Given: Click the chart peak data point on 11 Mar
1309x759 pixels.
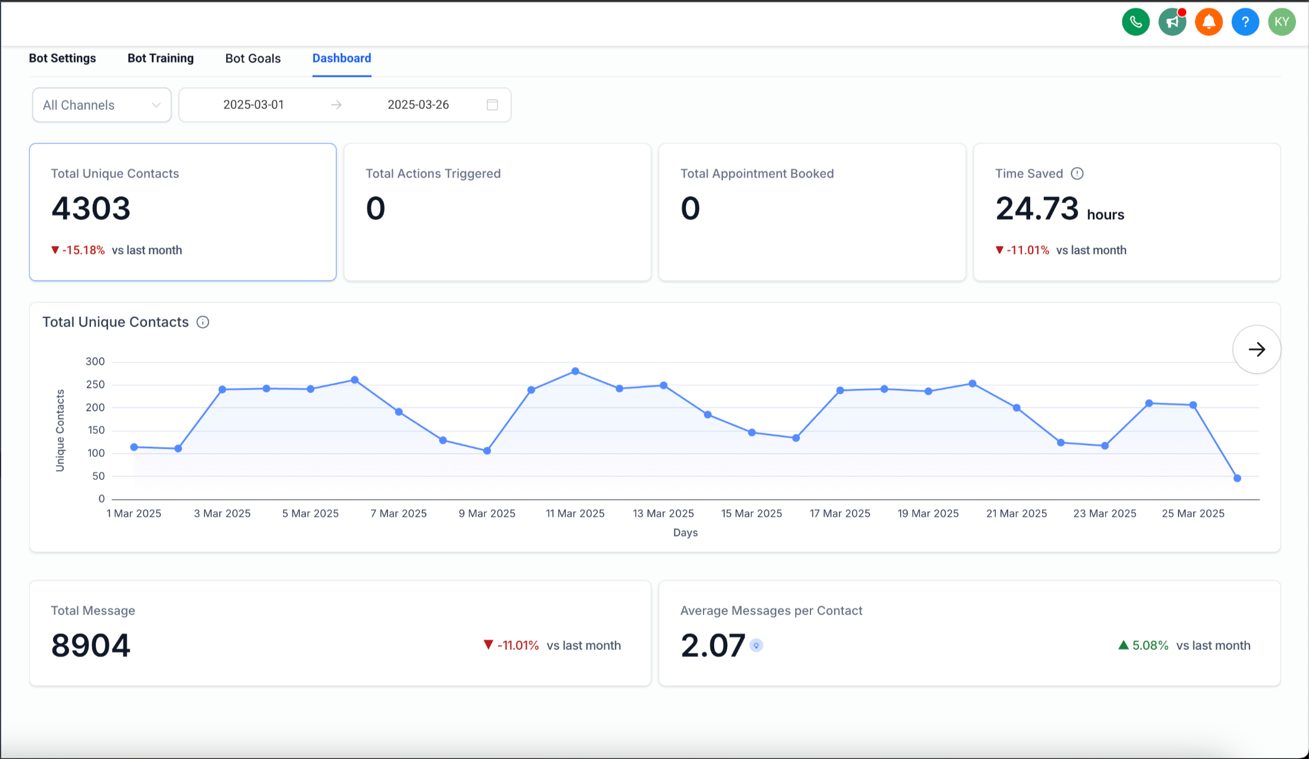Looking at the screenshot, I should coord(575,371).
